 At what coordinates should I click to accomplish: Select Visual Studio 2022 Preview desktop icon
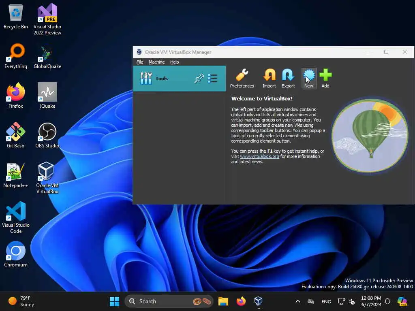click(47, 19)
